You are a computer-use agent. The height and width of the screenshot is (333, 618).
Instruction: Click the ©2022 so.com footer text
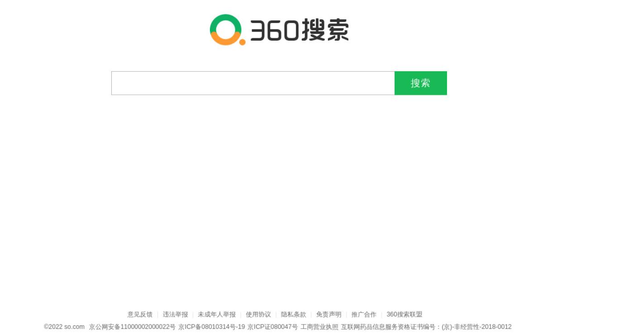[64, 327]
